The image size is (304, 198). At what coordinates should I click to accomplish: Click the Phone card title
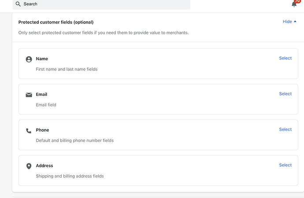tap(42, 130)
